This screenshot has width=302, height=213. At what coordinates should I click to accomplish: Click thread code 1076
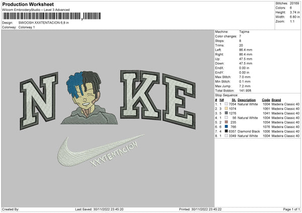[266, 127]
